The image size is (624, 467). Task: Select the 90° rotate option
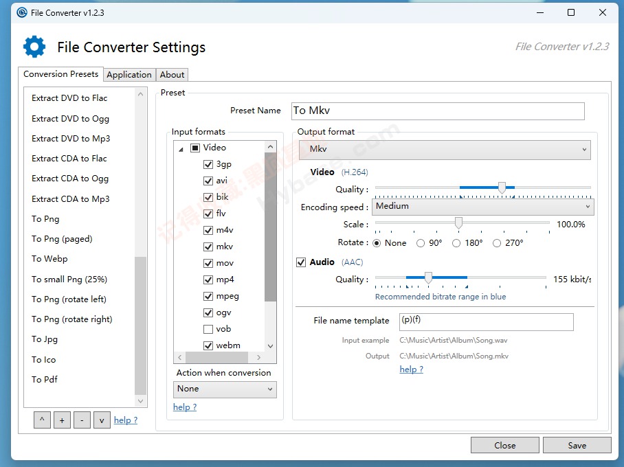421,243
